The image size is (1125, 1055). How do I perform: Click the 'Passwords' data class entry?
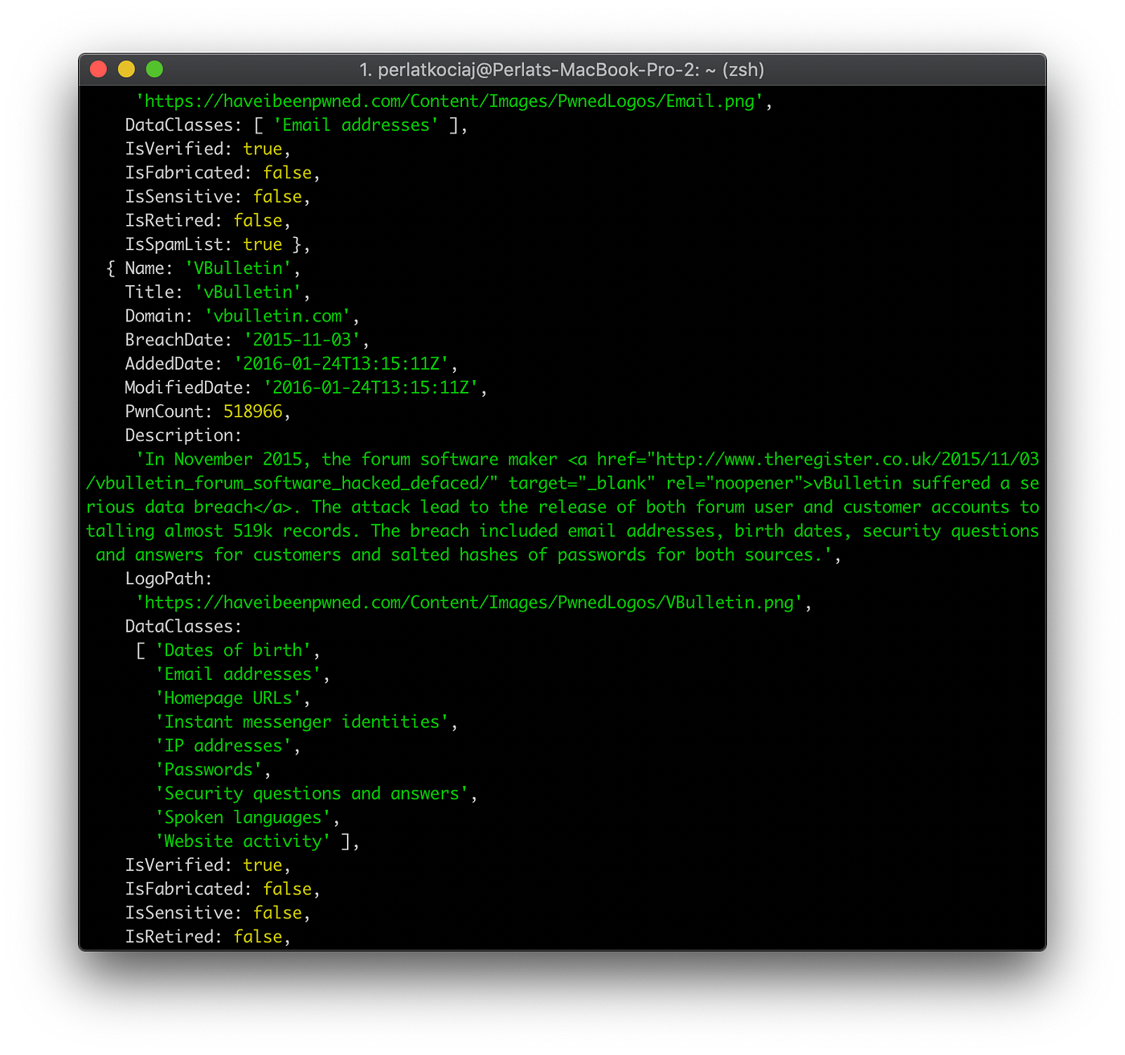pyautogui.click(x=207, y=769)
